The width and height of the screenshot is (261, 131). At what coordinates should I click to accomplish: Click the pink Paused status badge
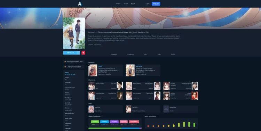124,122
